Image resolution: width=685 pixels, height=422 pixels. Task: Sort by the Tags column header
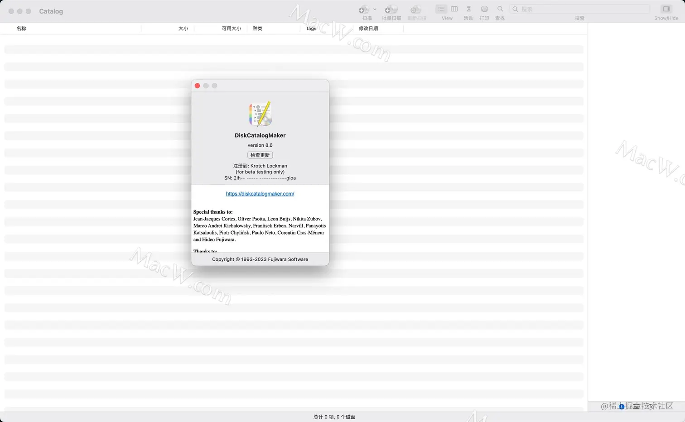(x=311, y=29)
